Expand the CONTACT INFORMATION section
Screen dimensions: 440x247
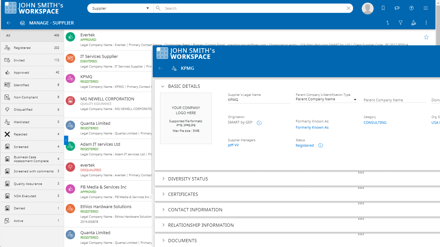point(163,210)
